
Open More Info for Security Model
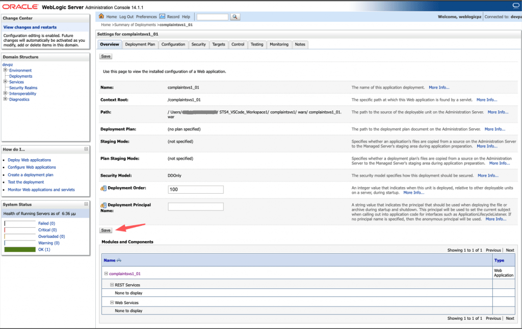coord(488,175)
